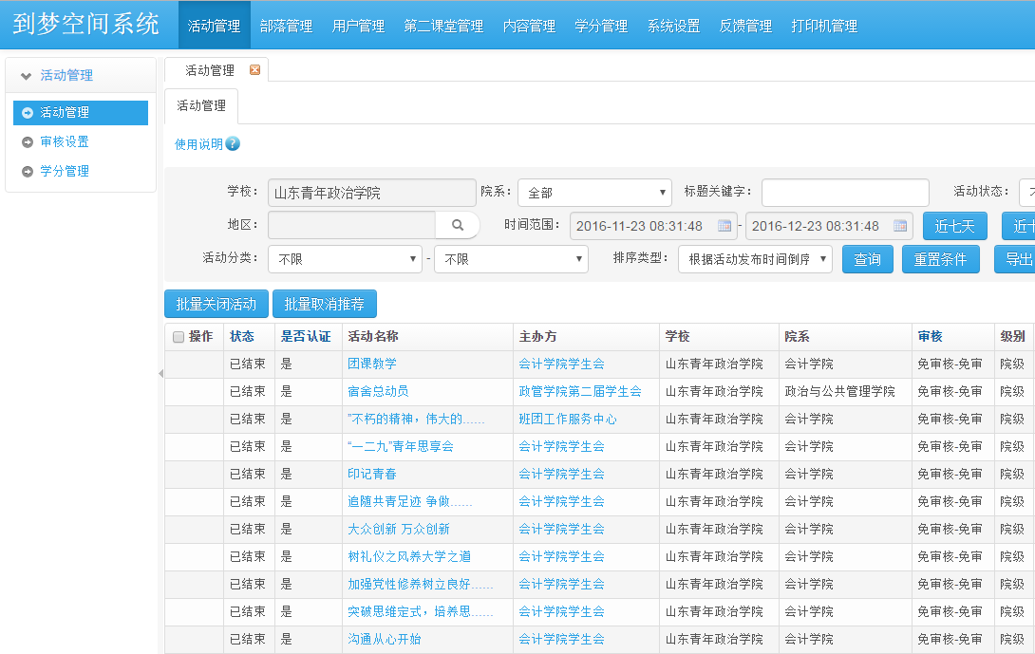Open the calendar icon for start time

[724, 226]
